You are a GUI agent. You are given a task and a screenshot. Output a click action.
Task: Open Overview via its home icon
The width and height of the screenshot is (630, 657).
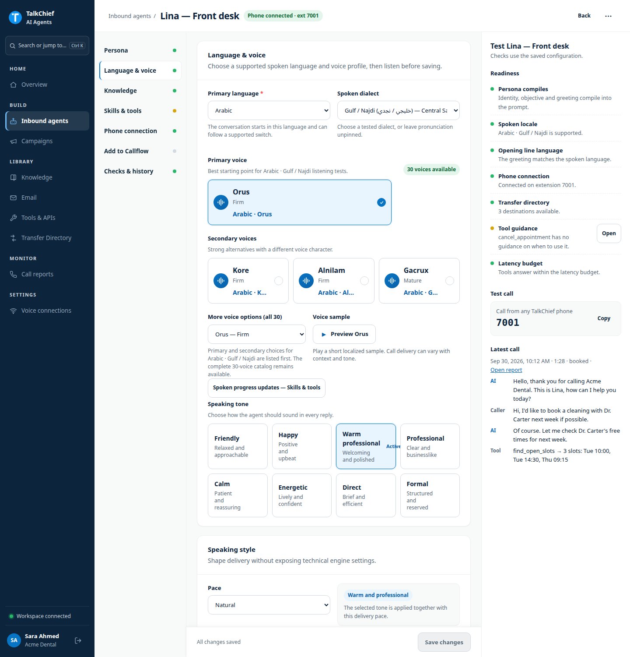(14, 85)
